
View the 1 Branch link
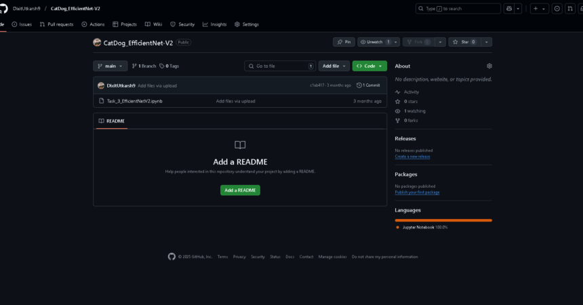[144, 66]
